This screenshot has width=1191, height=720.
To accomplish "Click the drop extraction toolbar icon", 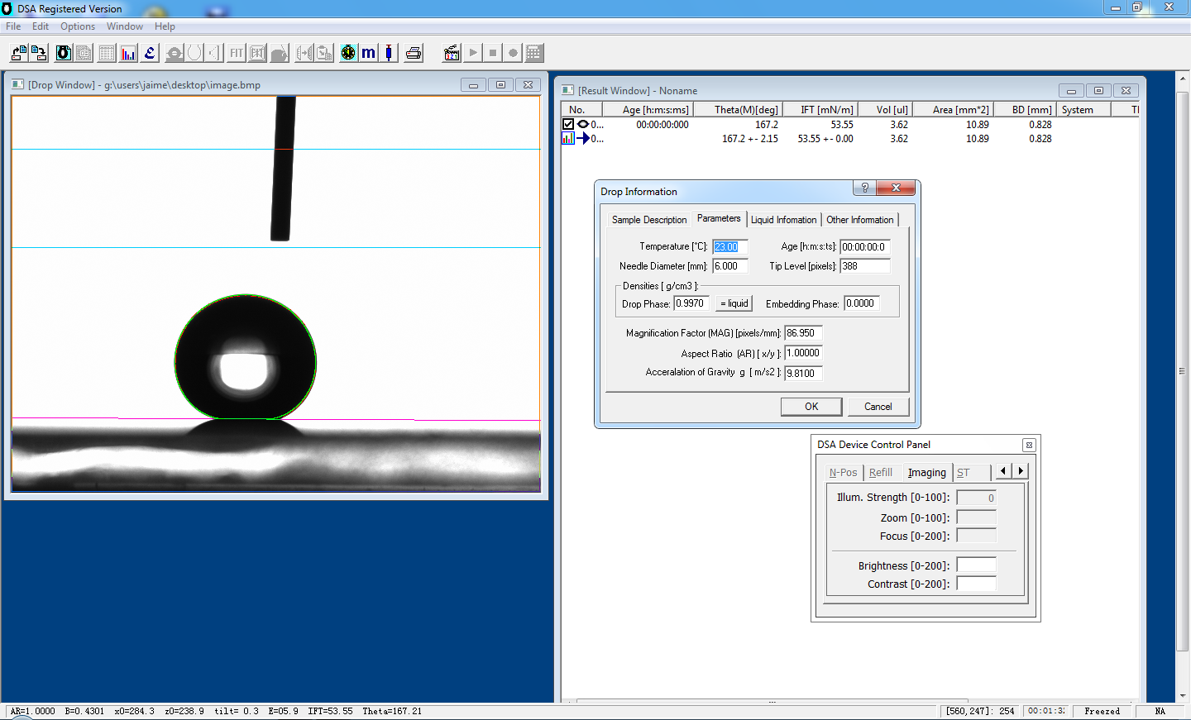I will (x=277, y=52).
